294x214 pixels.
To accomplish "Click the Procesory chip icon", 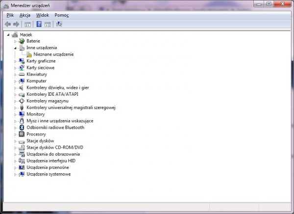I will click(22, 134).
